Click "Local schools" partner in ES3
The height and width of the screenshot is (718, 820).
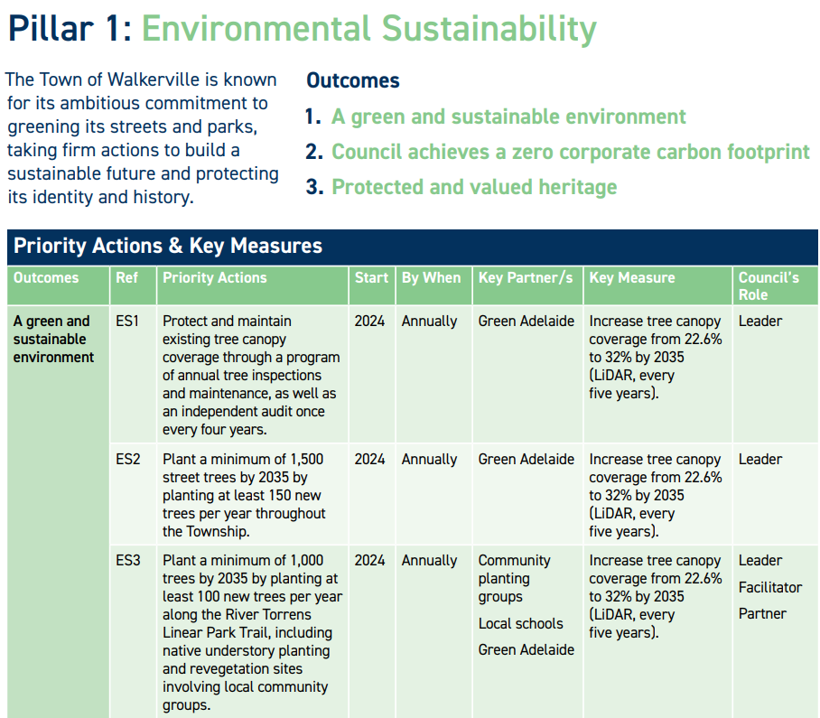(520, 623)
